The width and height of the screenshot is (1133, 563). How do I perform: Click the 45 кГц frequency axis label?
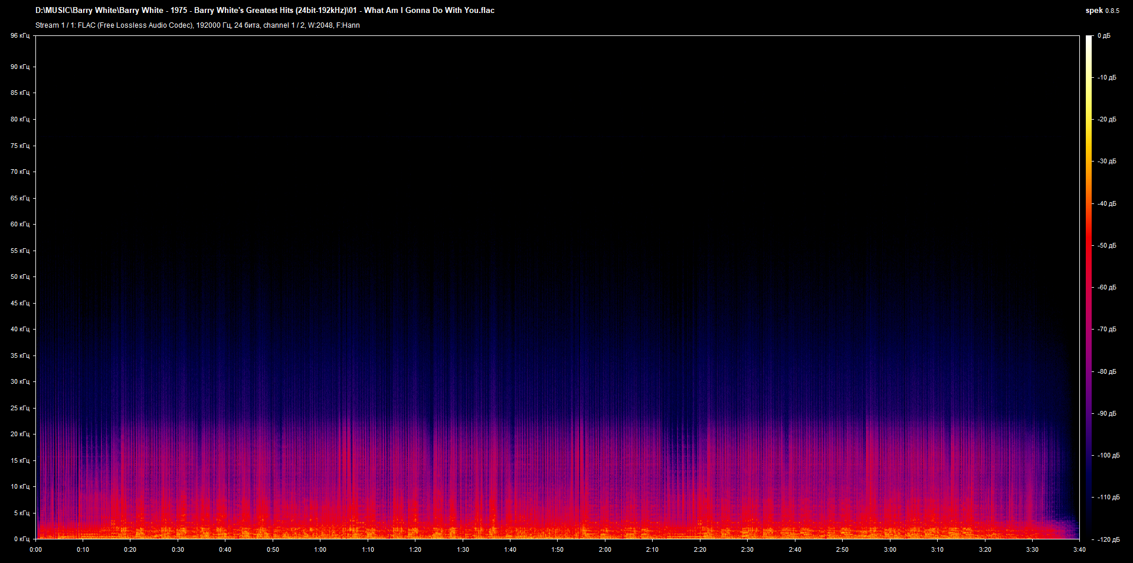point(20,303)
